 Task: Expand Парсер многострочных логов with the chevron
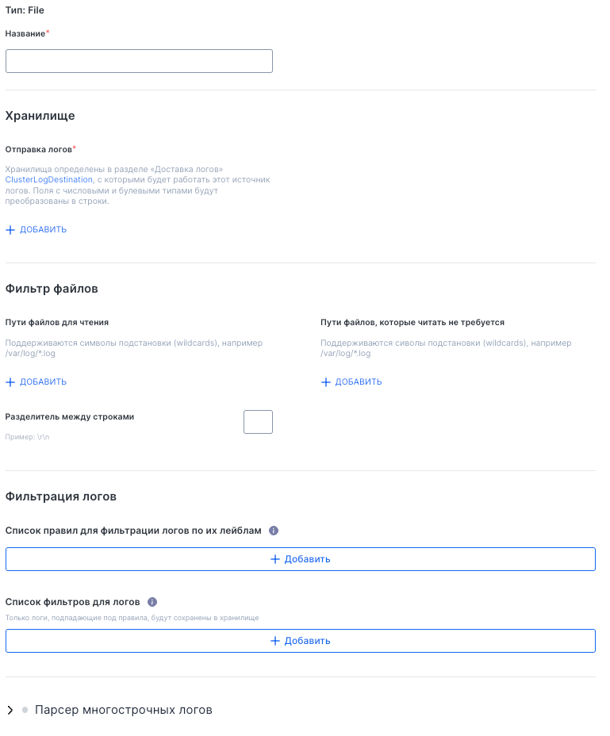(10, 711)
